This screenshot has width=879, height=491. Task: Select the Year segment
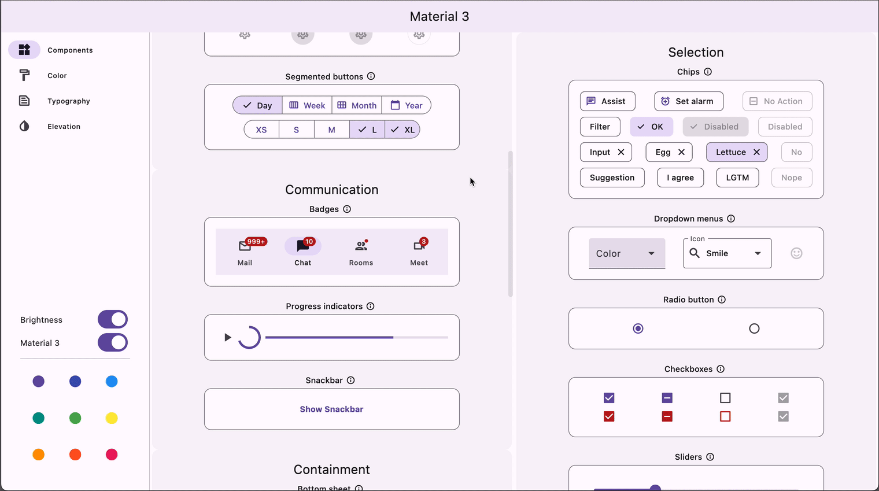click(x=407, y=105)
